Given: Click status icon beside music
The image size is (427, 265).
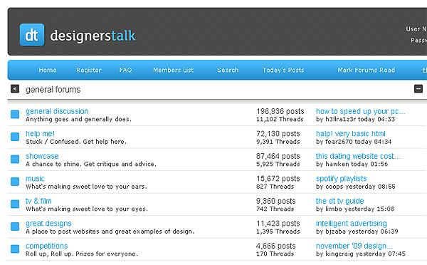Looking at the screenshot, I should (x=15, y=182).
